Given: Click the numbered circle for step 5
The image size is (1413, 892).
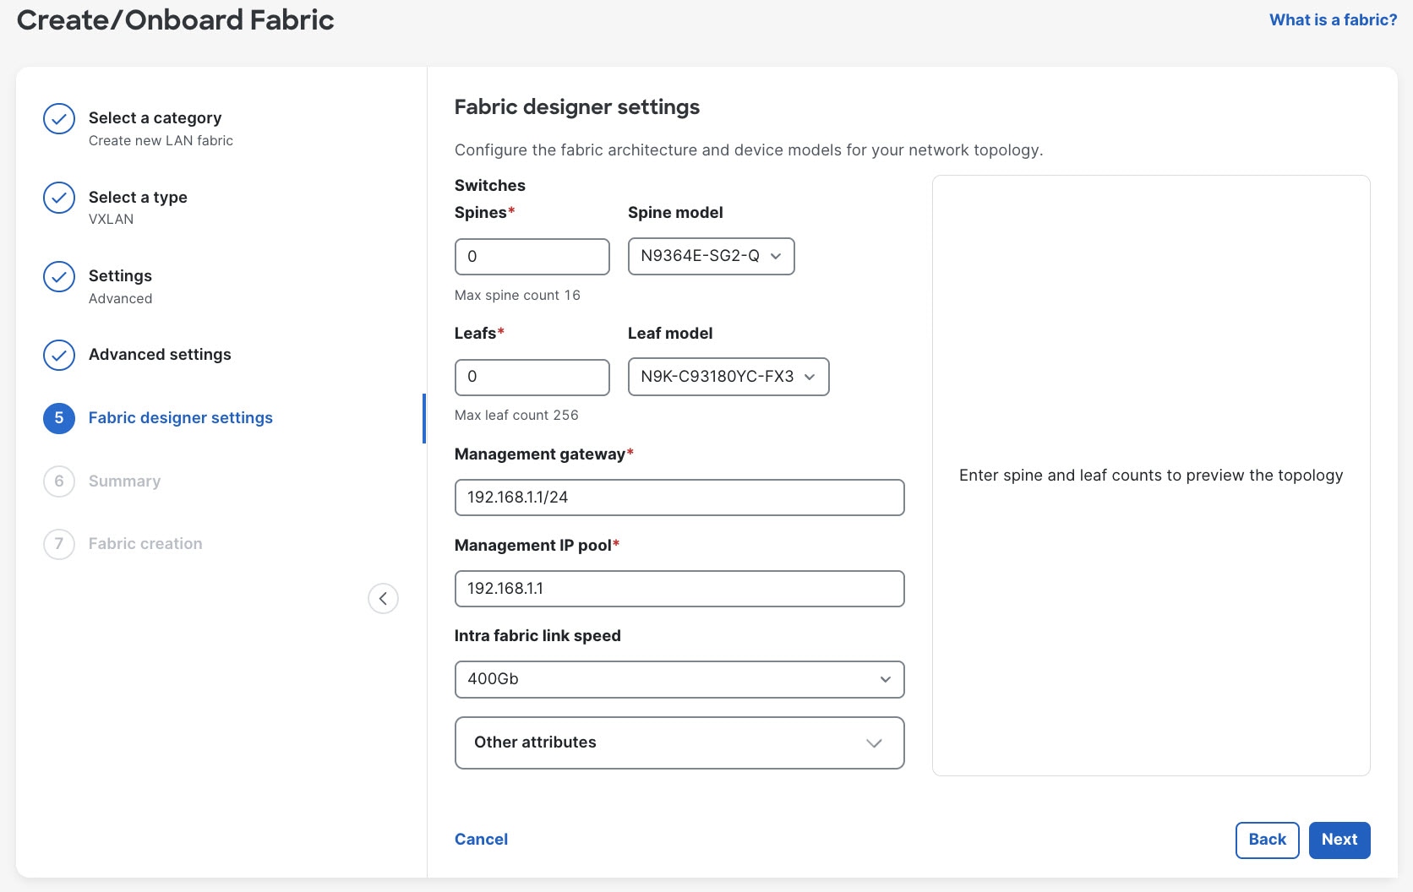Looking at the screenshot, I should point(58,418).
